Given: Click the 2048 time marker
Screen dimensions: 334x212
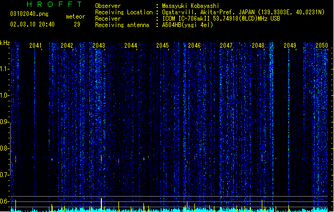Looking at the screenshot, I should pyautogui.click(x=258, y=46).
